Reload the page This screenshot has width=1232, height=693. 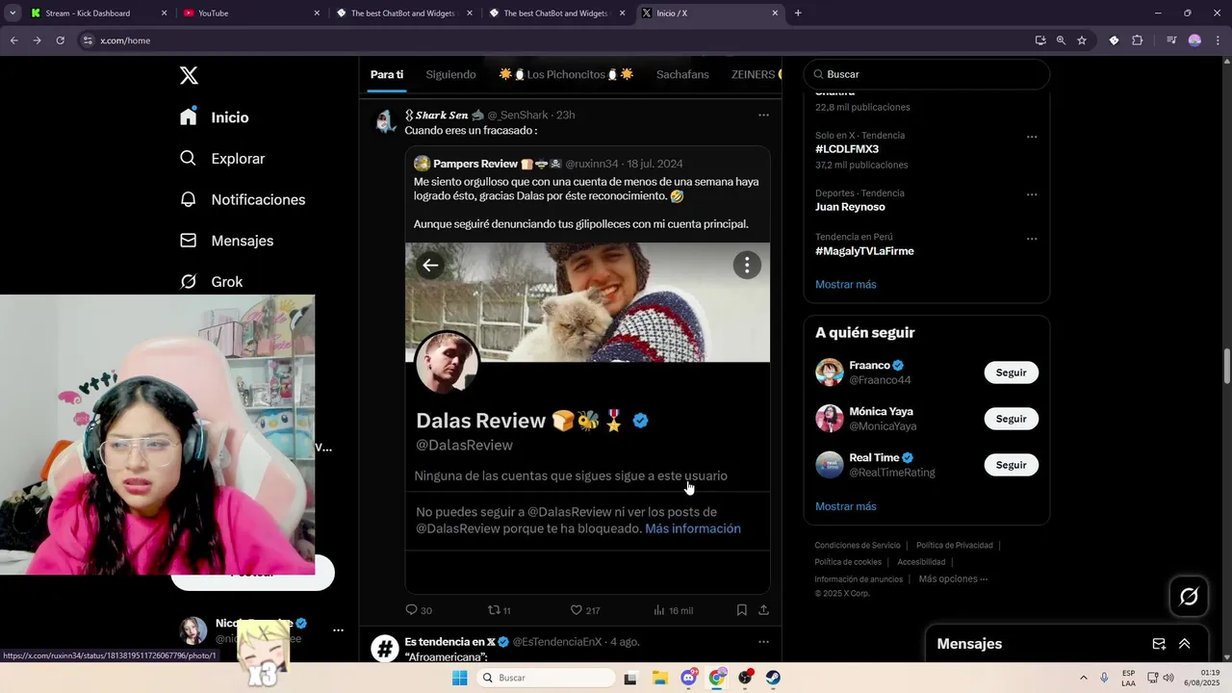pos(60,40)
